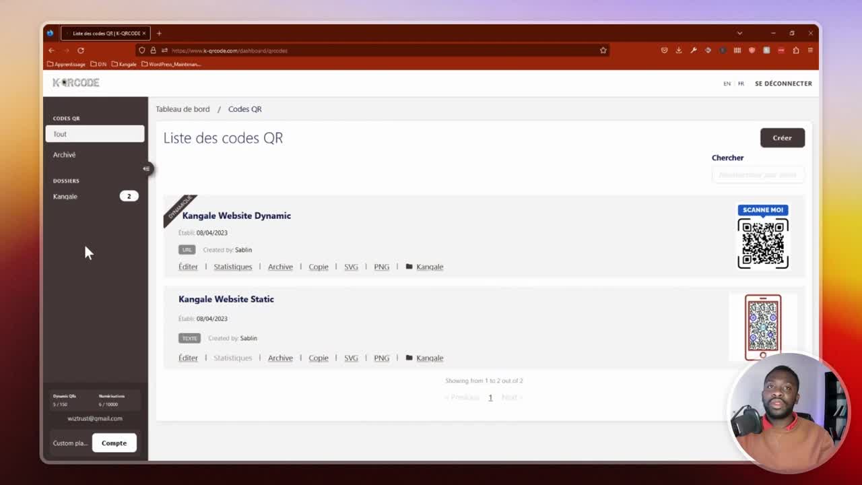Open the extensions puzzle icon
This screenshot has height=485, width=862.
[796, 51]
